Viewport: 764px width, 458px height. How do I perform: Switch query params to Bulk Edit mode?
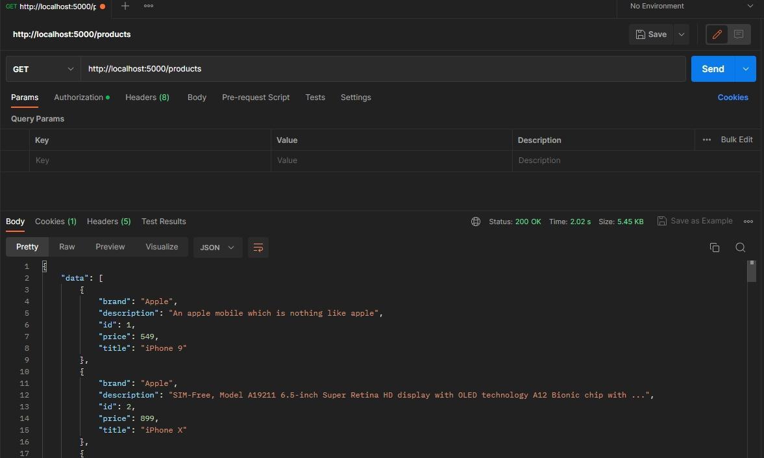click(x=737, y=139)
